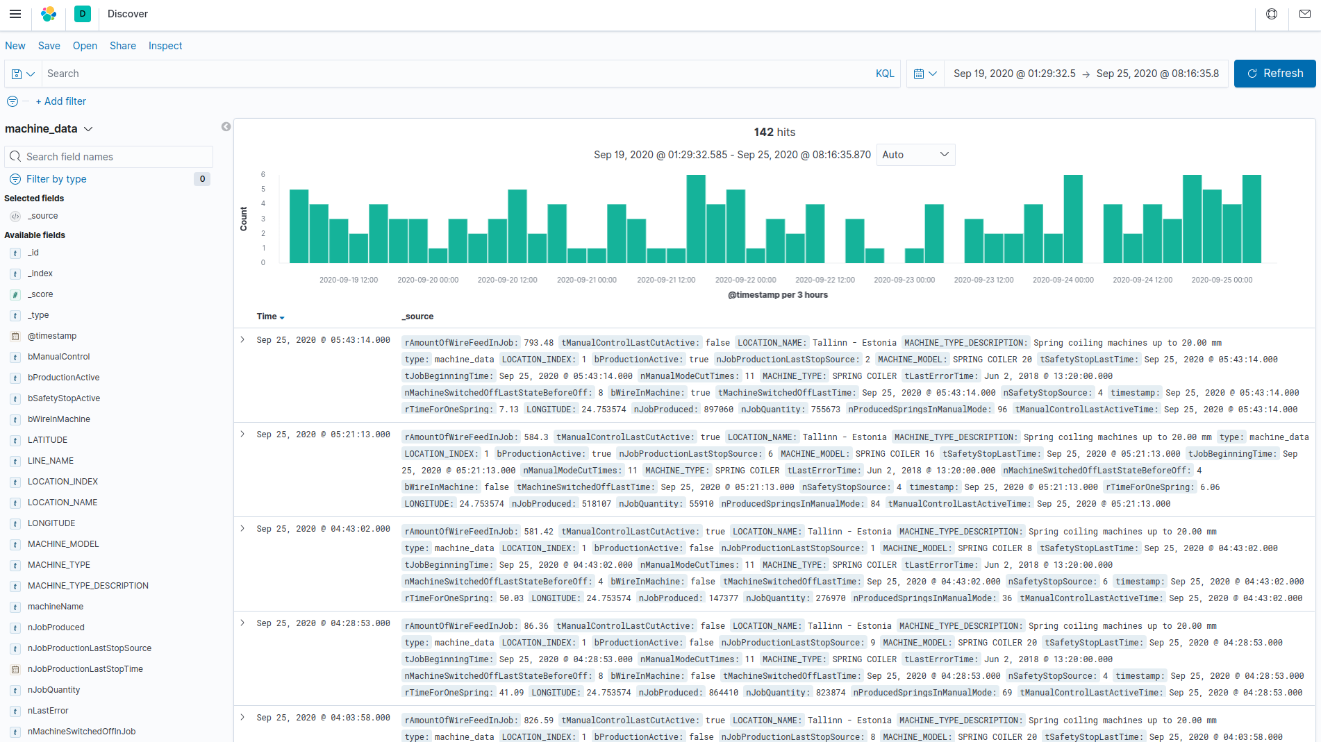
Task: Click the Elastic logo icon
Action: pos(49,14)
